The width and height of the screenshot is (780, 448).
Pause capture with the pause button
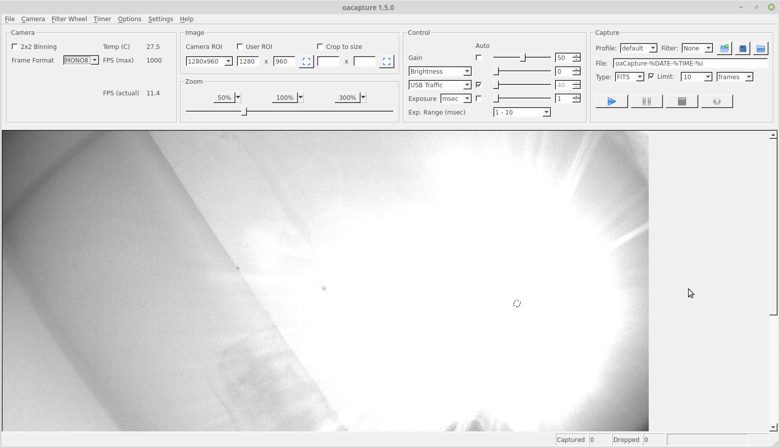coord(647,101)
